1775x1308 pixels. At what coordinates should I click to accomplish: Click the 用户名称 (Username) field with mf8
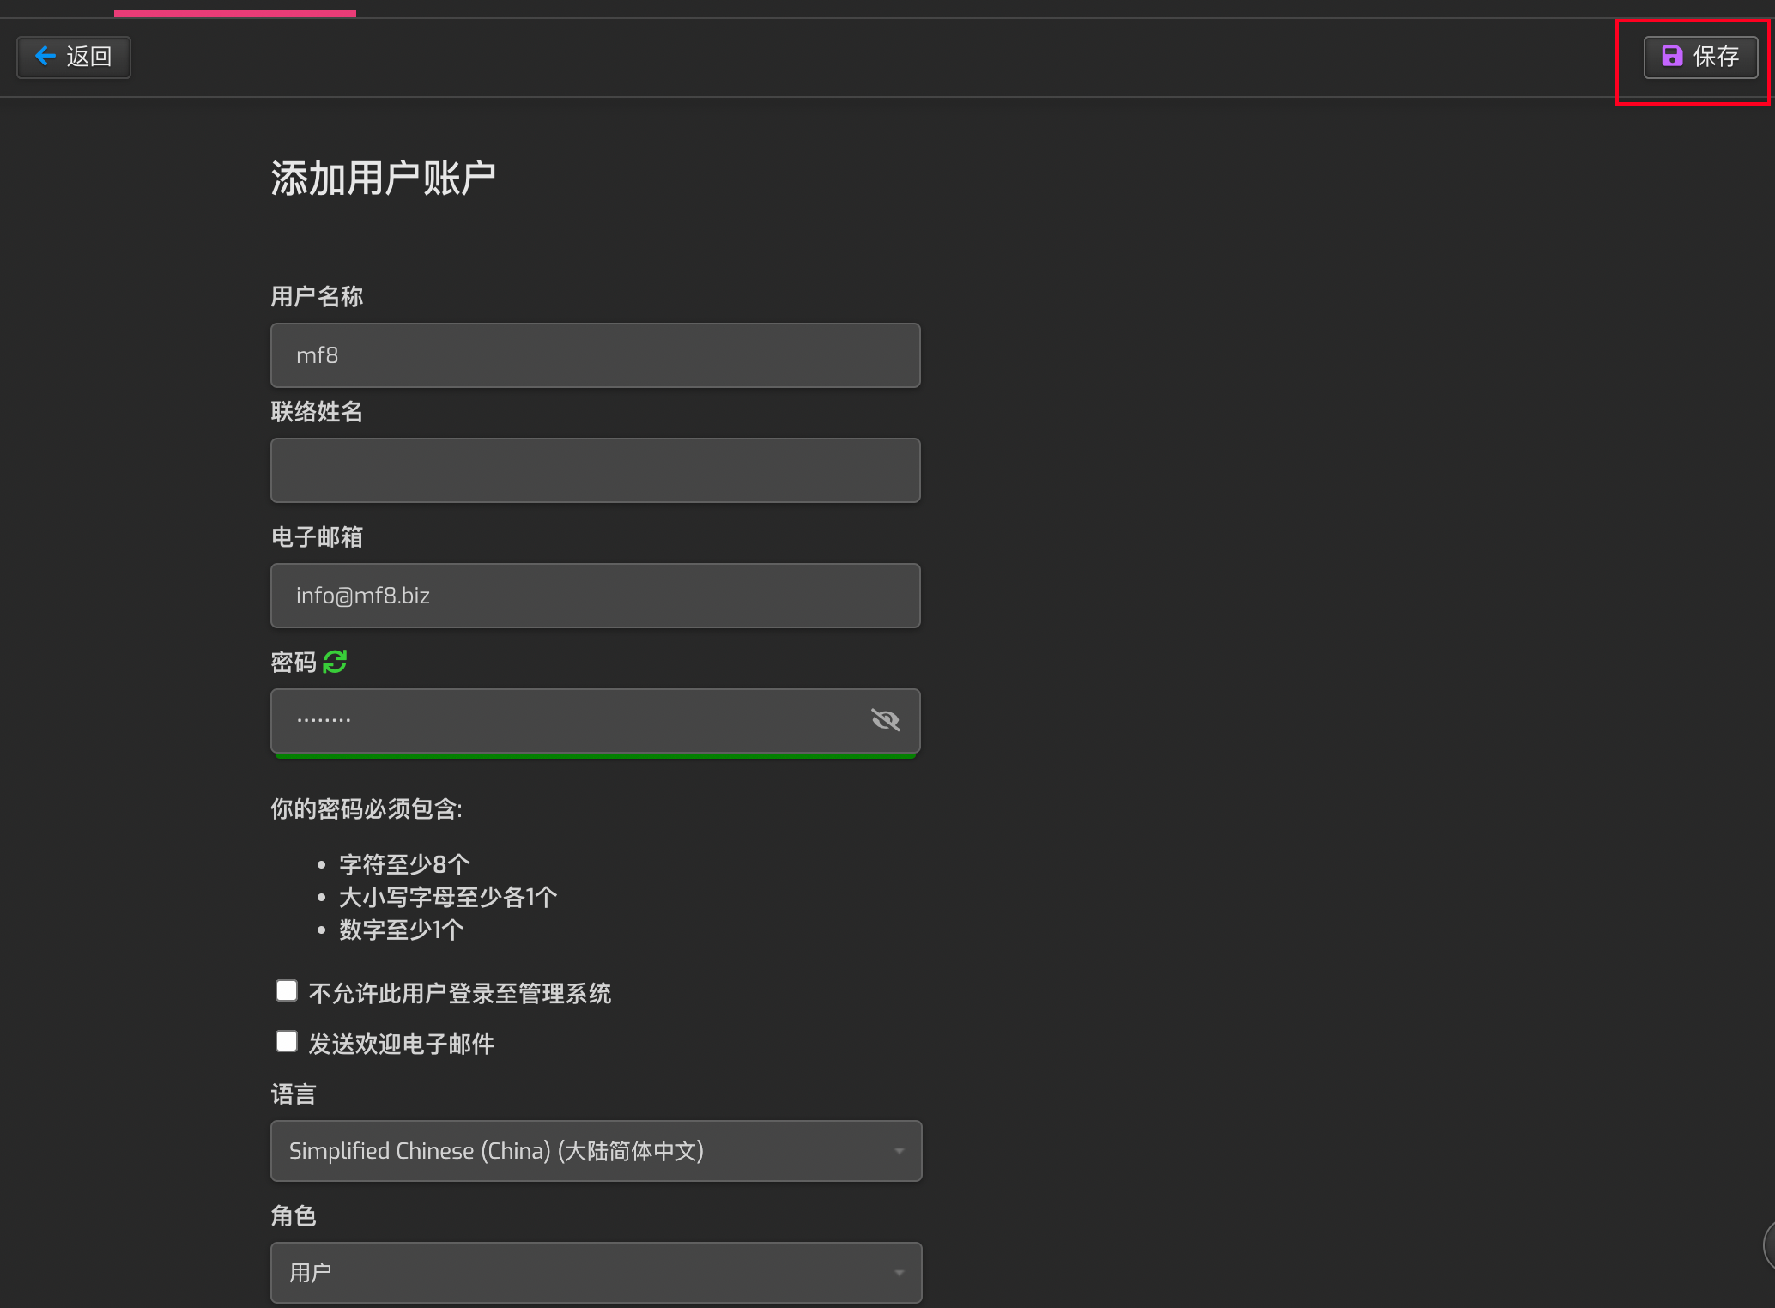[595, 355]
